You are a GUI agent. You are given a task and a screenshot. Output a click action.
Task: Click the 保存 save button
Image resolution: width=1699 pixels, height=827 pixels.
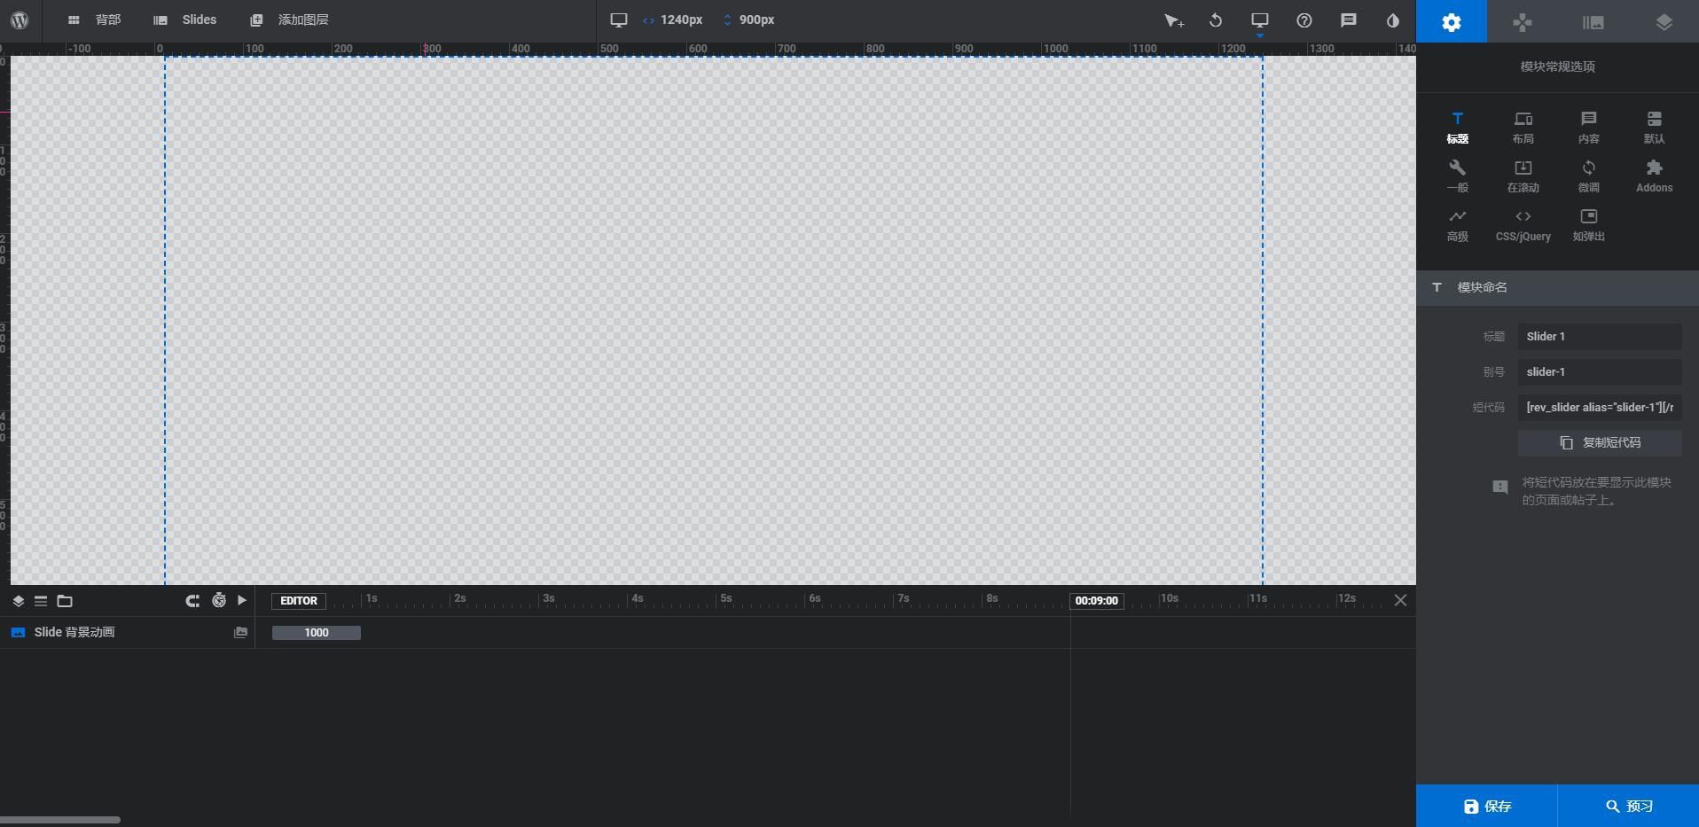[x=1487, y=806]
